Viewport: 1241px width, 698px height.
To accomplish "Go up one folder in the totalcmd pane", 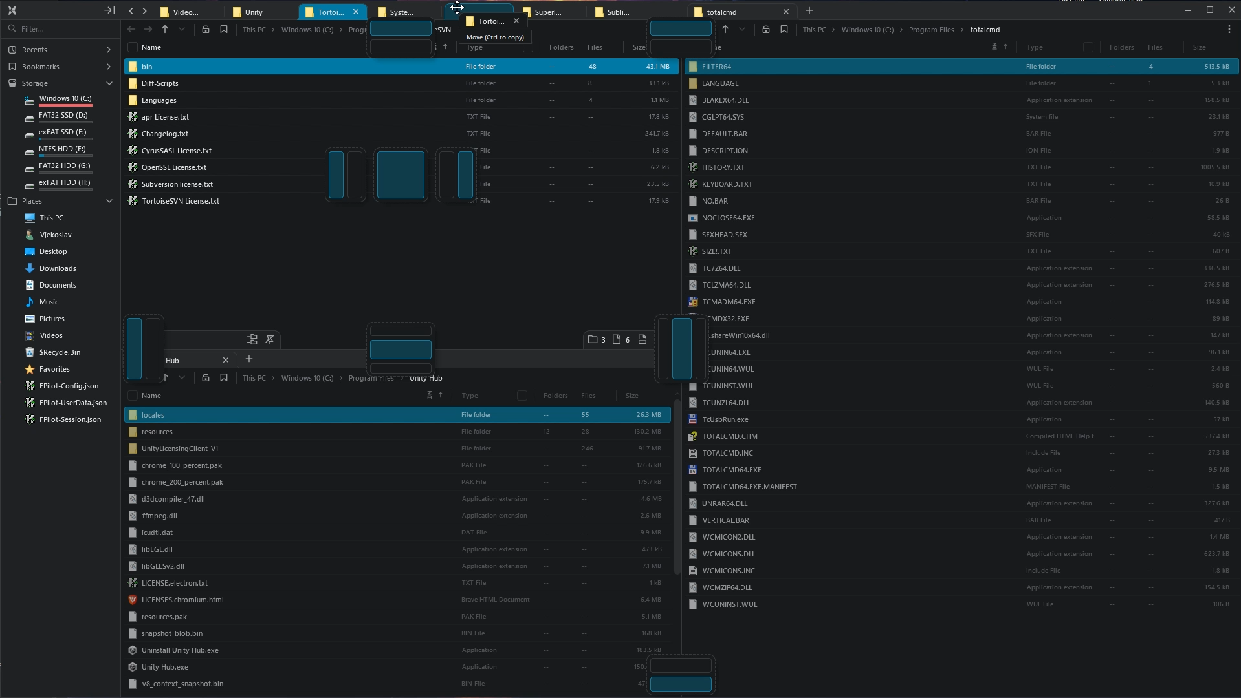I will pos(725,30).
